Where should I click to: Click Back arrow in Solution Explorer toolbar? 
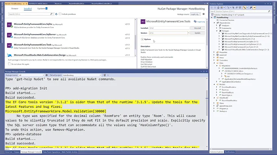point(212,8)
